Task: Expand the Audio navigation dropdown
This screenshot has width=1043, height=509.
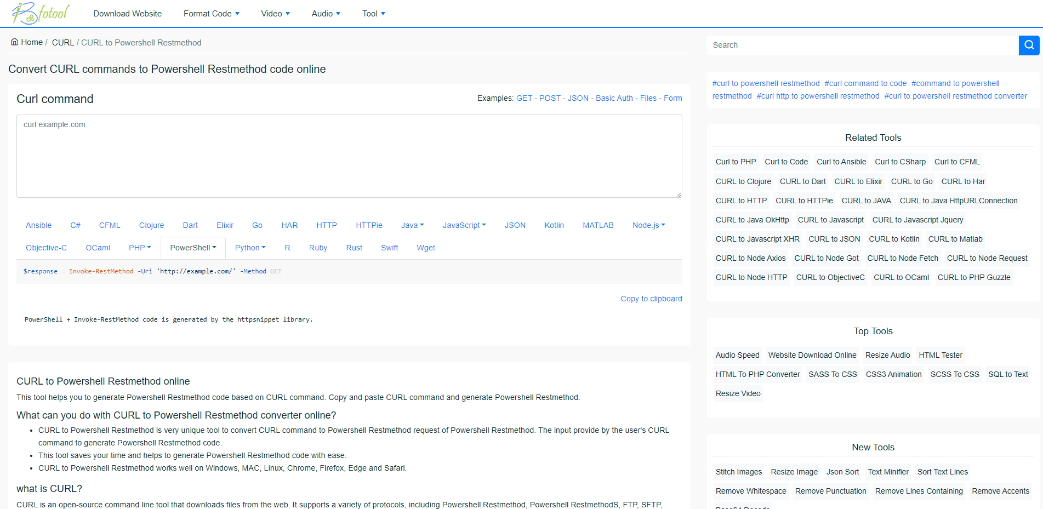Action: (x=326, y=14)
